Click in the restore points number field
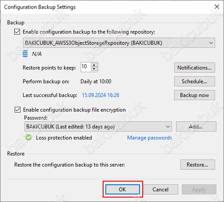224x202 pixels. pyautogui.click(x=86, y=67)
